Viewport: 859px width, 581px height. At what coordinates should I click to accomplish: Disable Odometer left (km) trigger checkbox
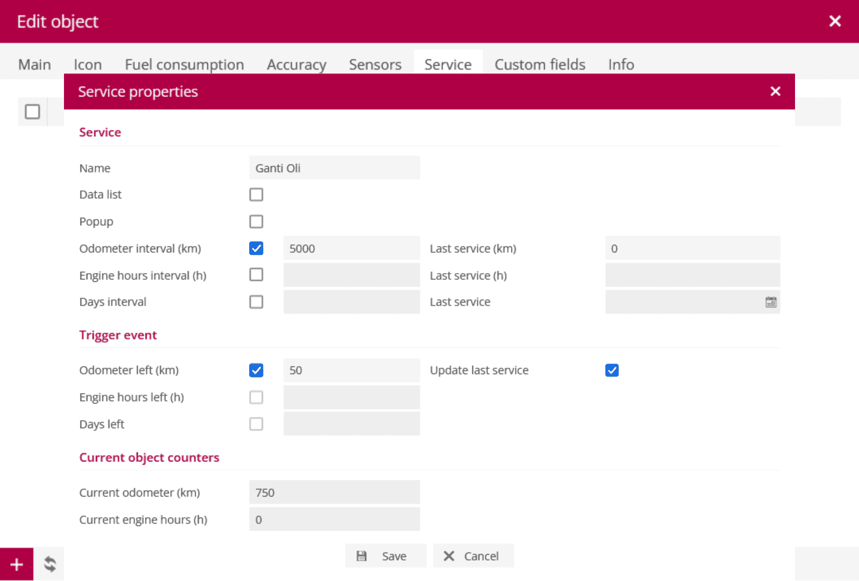pos(256,370)
